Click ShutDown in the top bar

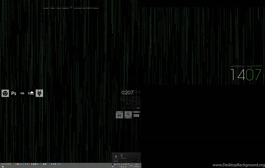click(x=96, y=8)
